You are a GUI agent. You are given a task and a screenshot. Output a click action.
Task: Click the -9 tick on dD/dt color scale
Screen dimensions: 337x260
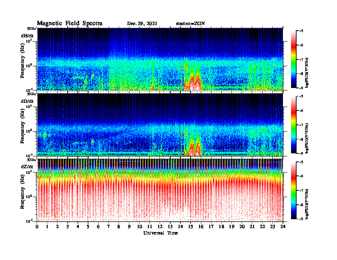(x=301, y=153)
